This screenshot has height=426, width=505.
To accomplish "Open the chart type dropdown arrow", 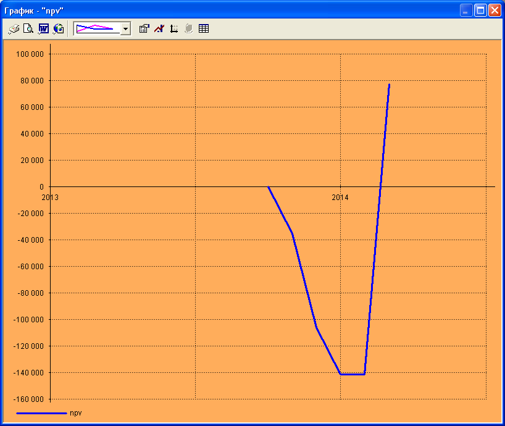I will point(125,29).
